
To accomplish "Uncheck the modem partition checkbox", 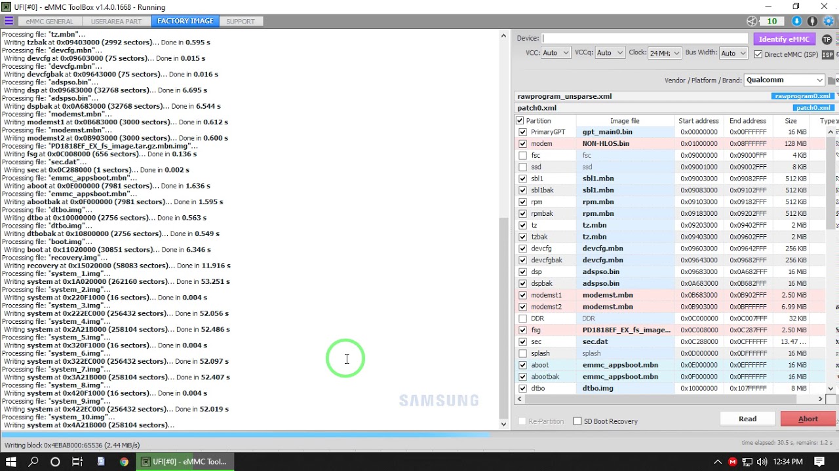I will 522,144.
